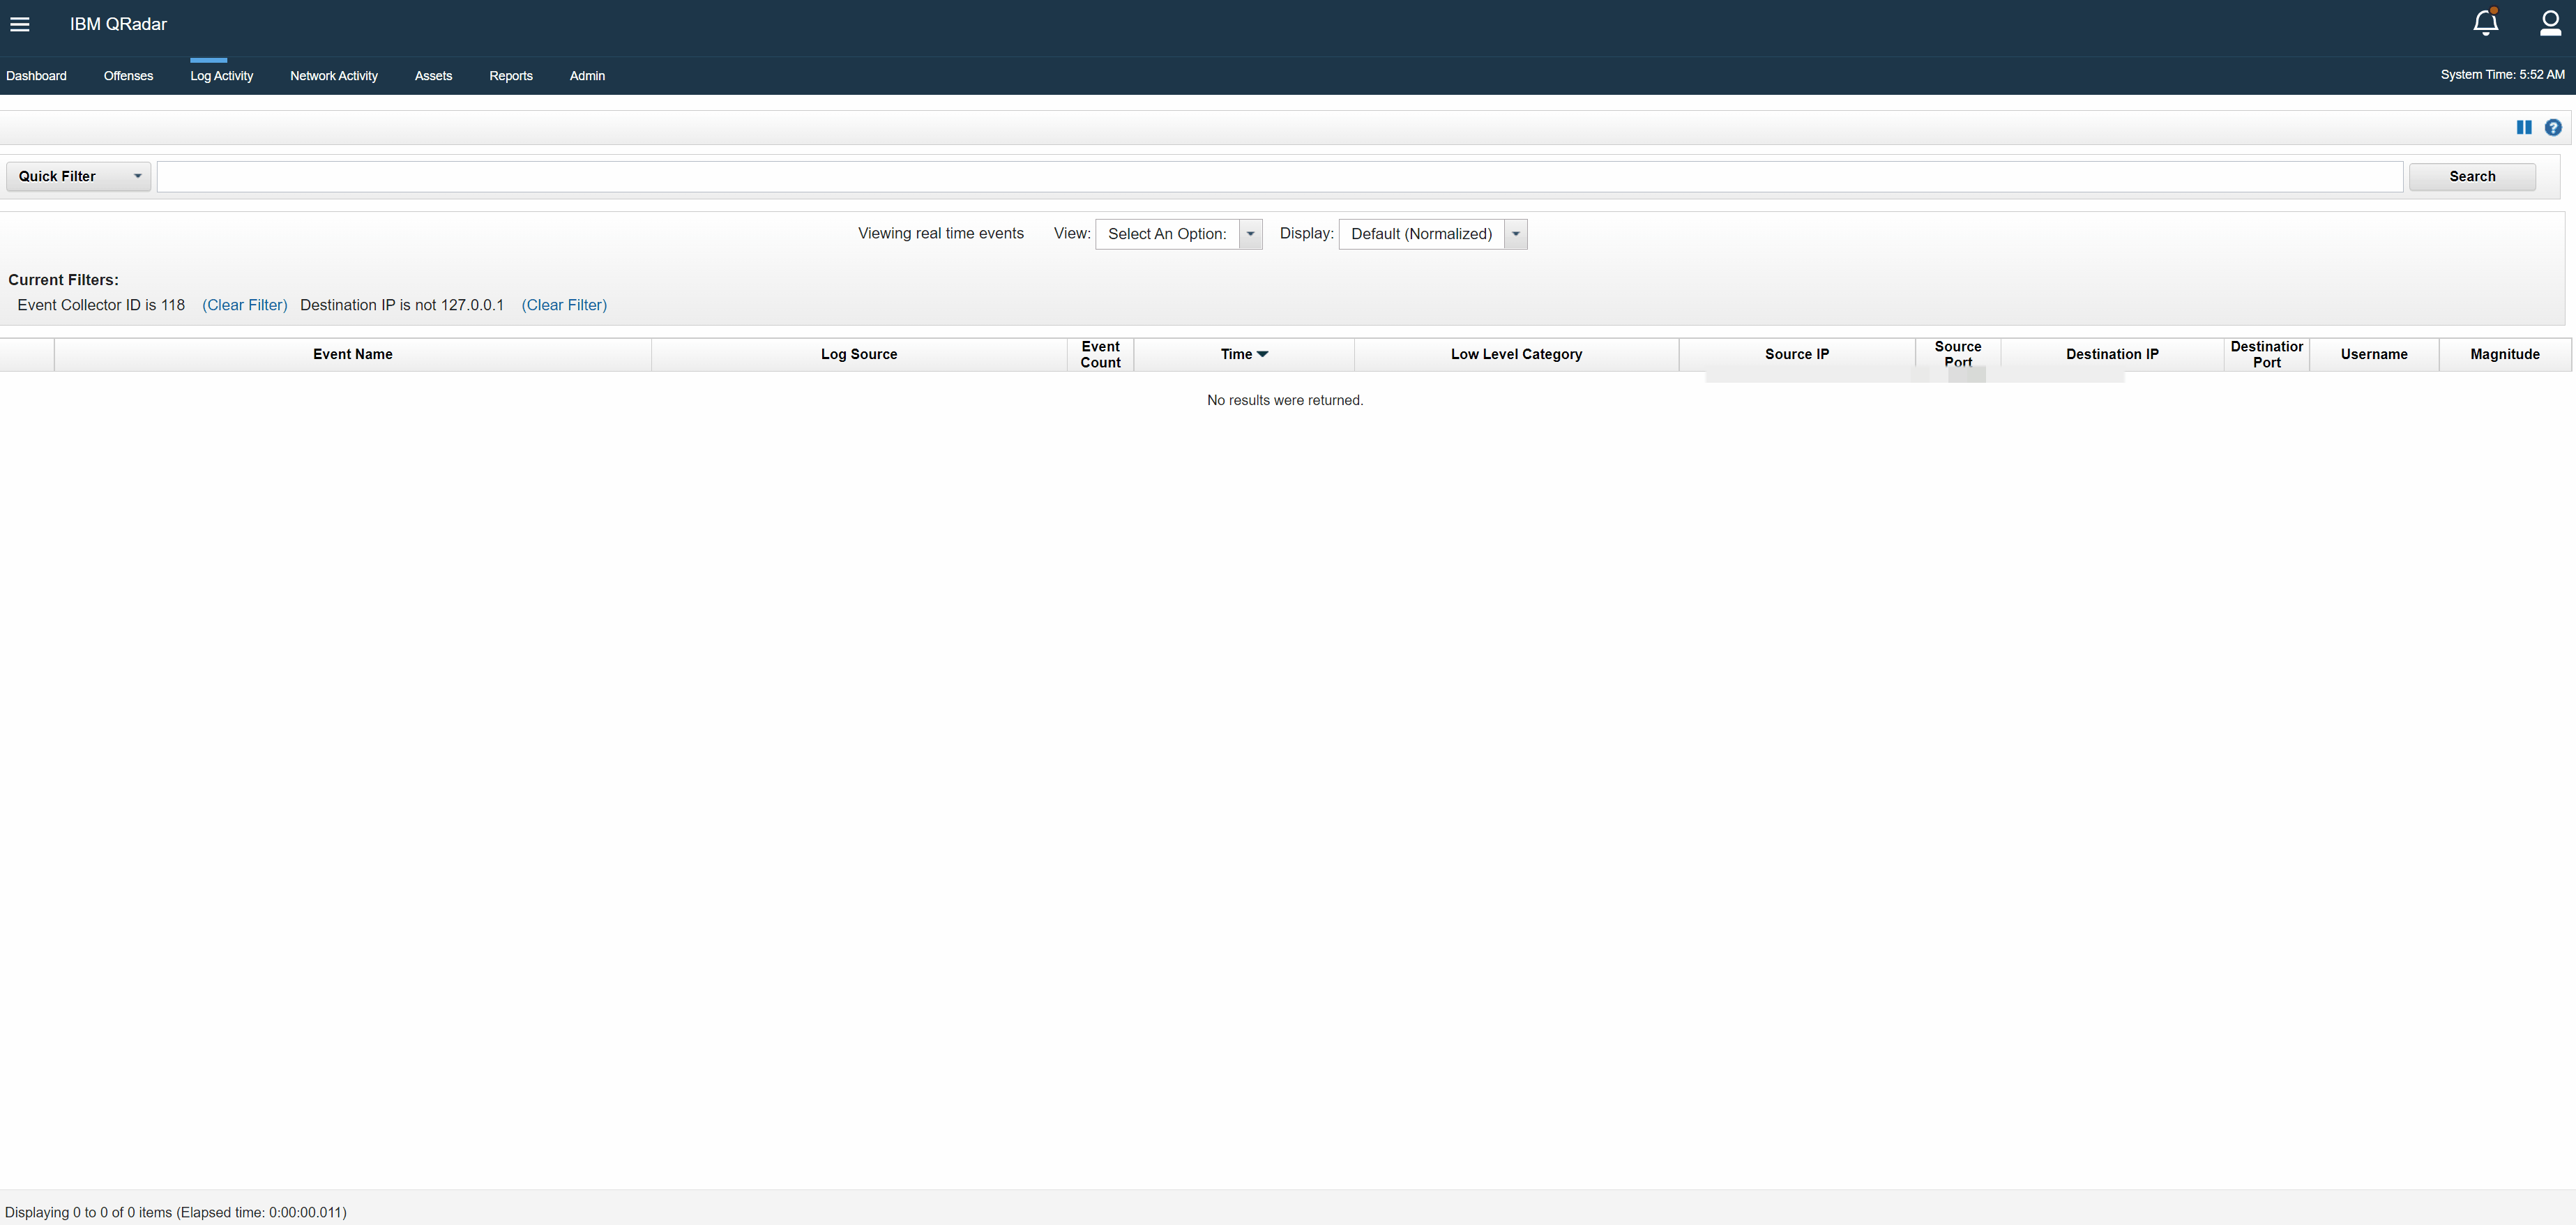The height and width of the screenshot is (1225, 2576).
Task: Open the user profile icon
Action: coord(2549,22)
